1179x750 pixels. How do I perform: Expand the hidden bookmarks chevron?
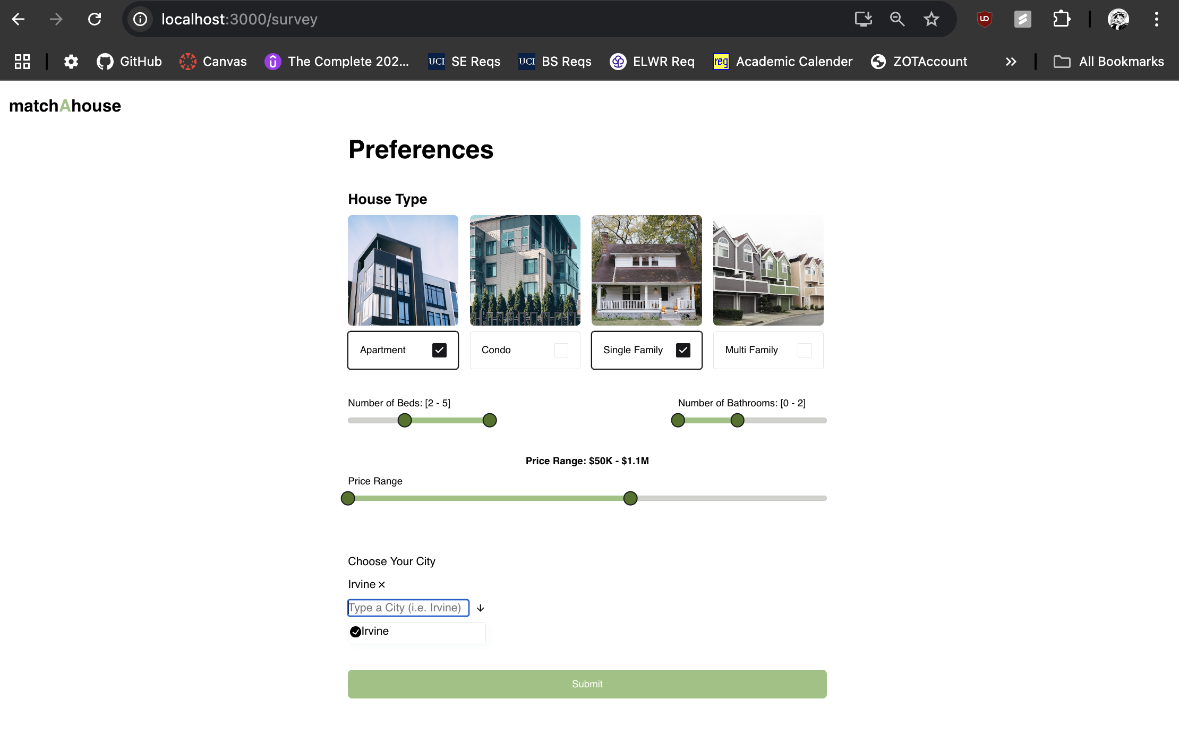[1011, 62]
